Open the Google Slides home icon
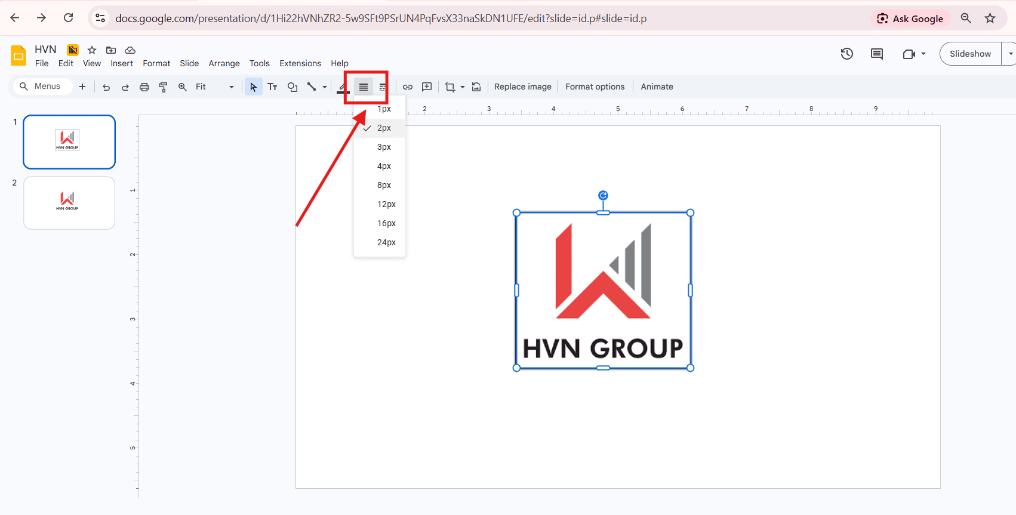This screenshot has height=515, width=1016. pyautogui.click(x=19, y=55)
